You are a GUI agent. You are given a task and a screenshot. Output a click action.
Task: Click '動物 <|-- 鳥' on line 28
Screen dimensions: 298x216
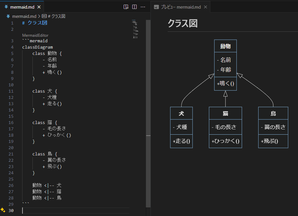pos(47,198)
